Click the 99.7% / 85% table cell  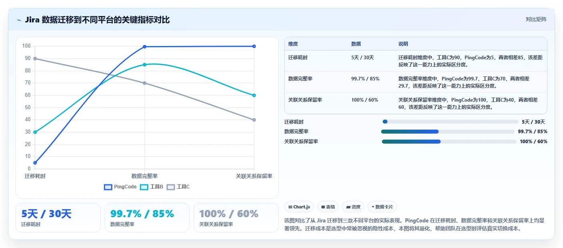pos(365,79)
